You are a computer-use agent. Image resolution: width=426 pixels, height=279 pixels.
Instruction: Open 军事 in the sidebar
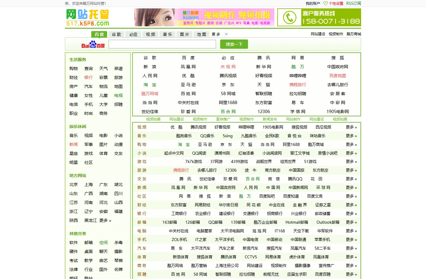coord(89,144)
